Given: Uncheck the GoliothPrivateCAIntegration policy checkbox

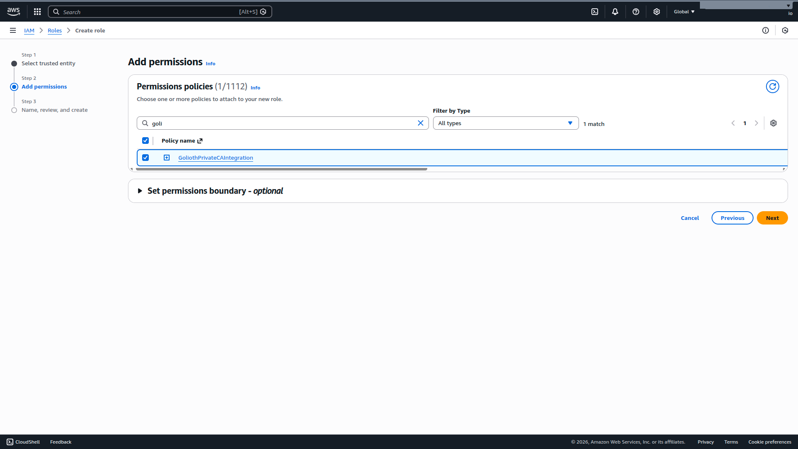Looking at the screenshot, I should click(x=145, y=158).
